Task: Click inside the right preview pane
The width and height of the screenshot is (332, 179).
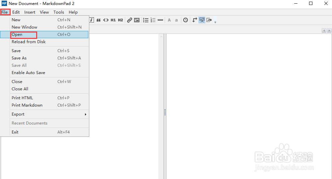Action: point(249,106)
